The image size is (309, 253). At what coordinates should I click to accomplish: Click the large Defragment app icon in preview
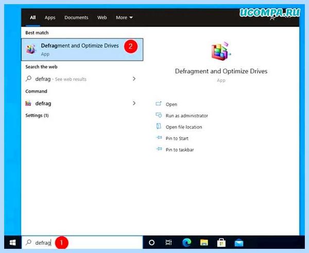coord(221,50)
